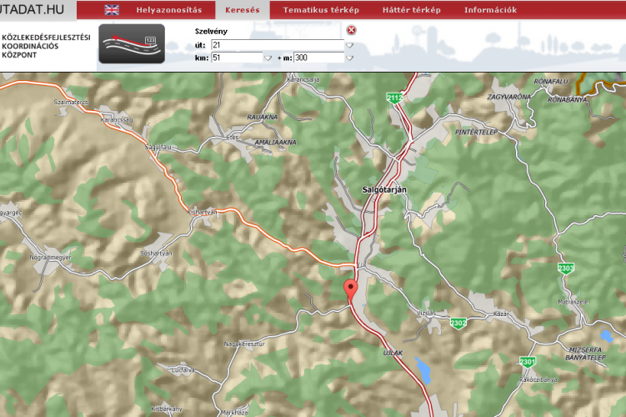This screenshot has height=417, width=626.
Task: Open the meter offset dropdown arrow
Action: click(x=350, y=58)
